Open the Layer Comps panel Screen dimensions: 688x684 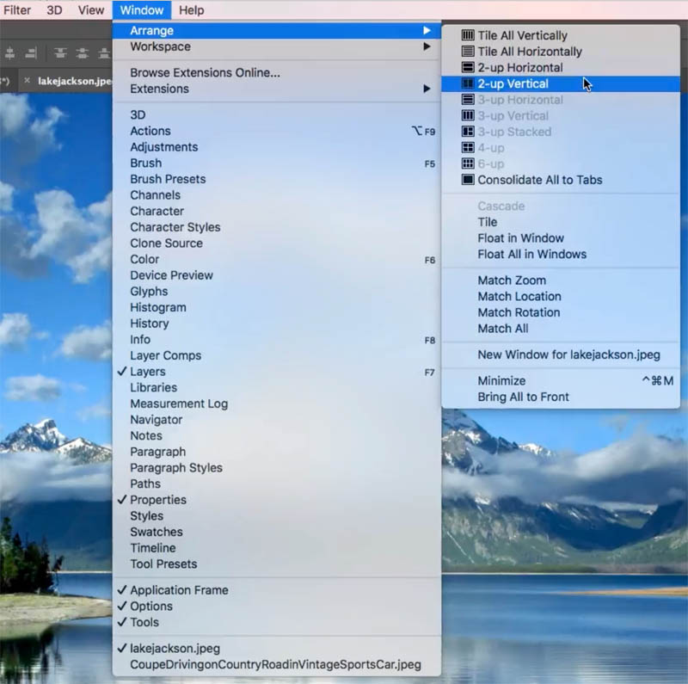pyautogui.click(x=276, y=355)
